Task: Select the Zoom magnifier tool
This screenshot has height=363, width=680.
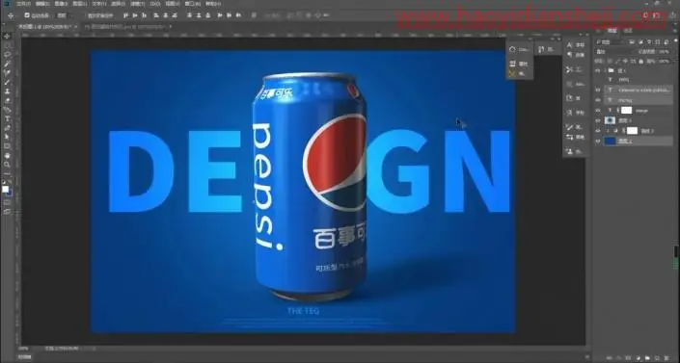Action: coord(7,165)
